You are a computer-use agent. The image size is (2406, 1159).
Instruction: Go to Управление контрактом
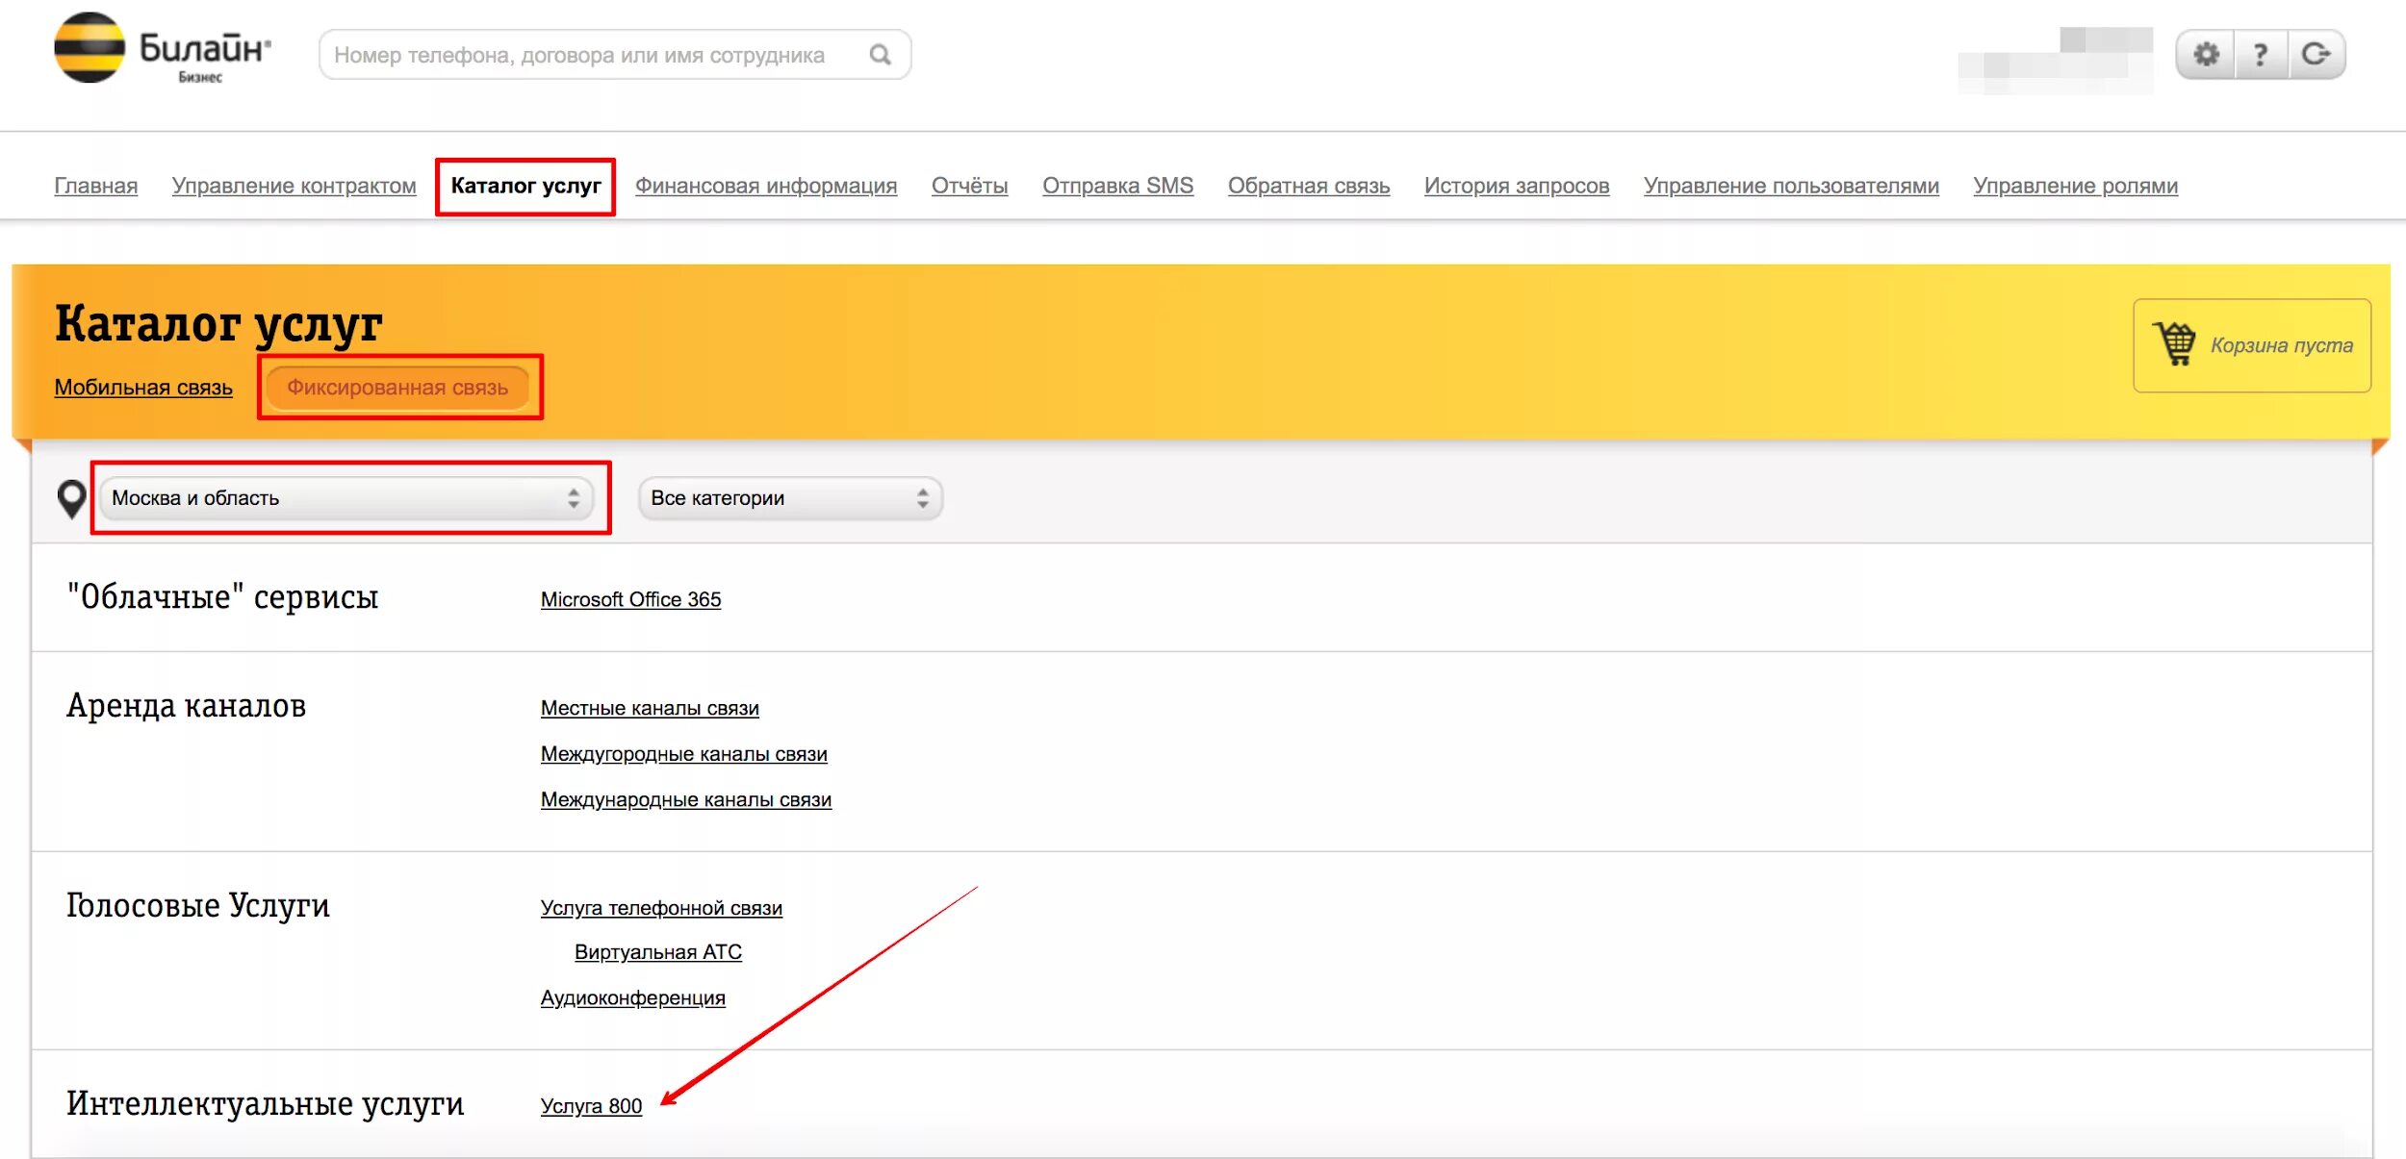coord(294,186)
